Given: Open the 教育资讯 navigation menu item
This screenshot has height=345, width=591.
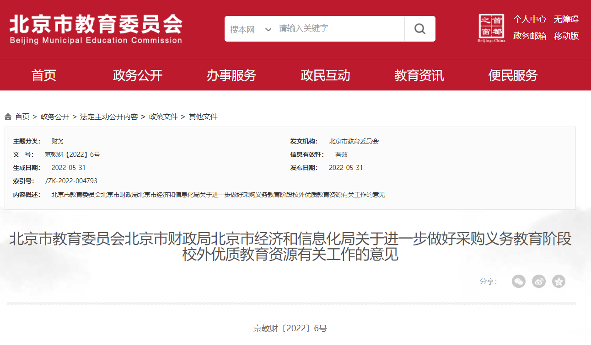Looking at the screenshot, I should [419, 75].
